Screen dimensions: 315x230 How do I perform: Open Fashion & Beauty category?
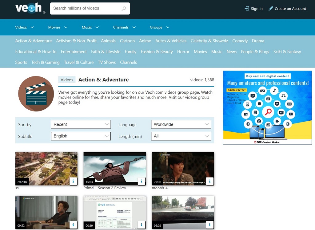(x=157, y=52)
